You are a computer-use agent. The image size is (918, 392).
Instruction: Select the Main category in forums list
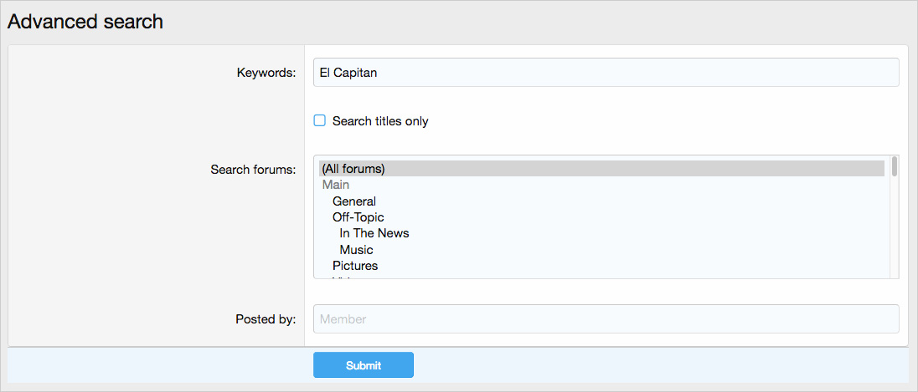(601, 185)
